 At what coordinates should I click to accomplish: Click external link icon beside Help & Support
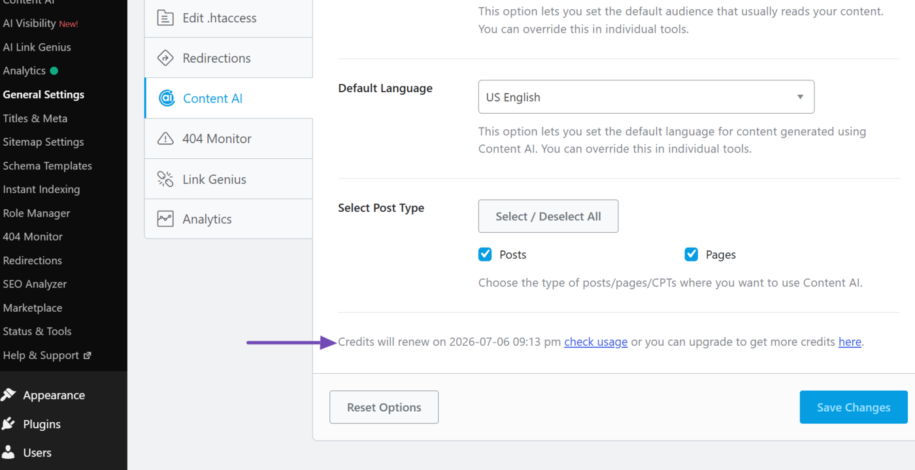pyautogui.click(x=87, y=356)
